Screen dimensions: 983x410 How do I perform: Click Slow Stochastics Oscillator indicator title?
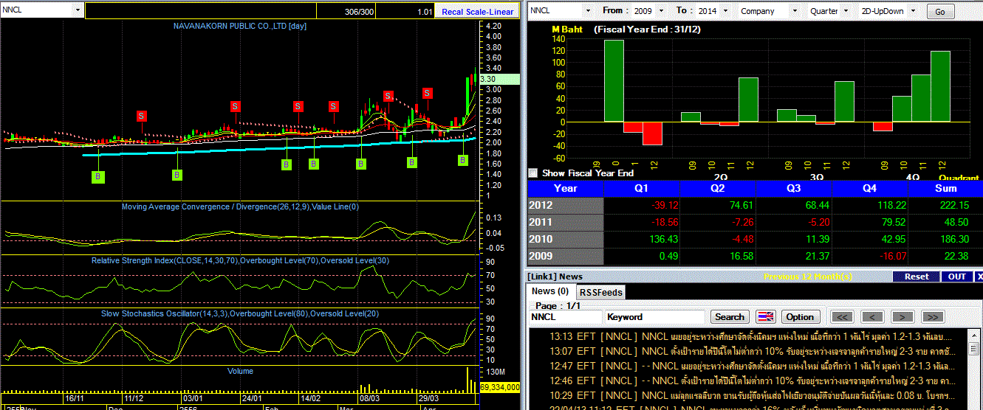click(240, 313)
